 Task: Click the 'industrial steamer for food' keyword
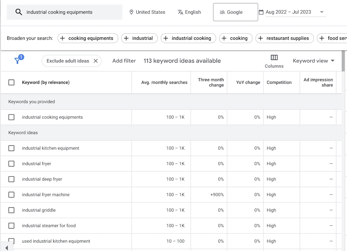coord(49,226)
